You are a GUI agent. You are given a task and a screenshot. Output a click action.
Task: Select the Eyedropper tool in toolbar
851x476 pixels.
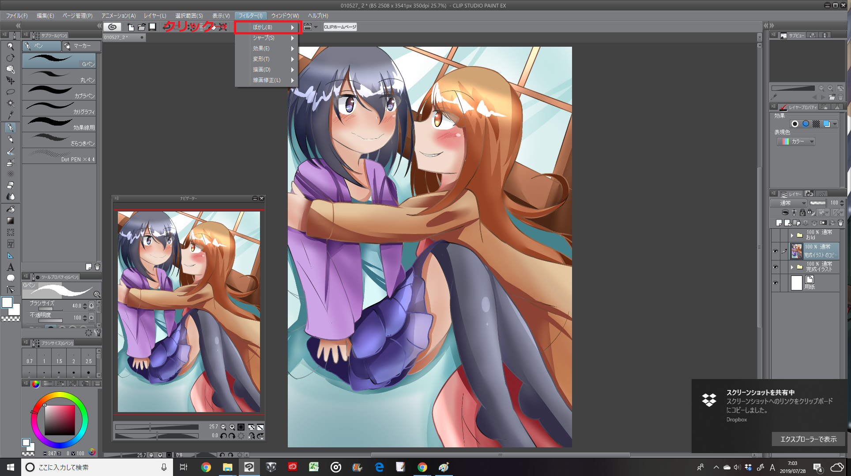coord(11,115)
